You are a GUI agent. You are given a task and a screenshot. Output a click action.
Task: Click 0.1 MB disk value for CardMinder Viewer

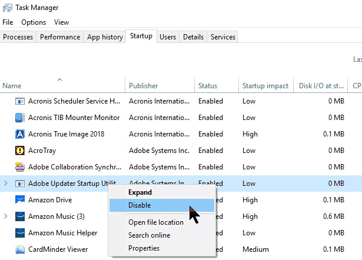(x=334, y=249)
